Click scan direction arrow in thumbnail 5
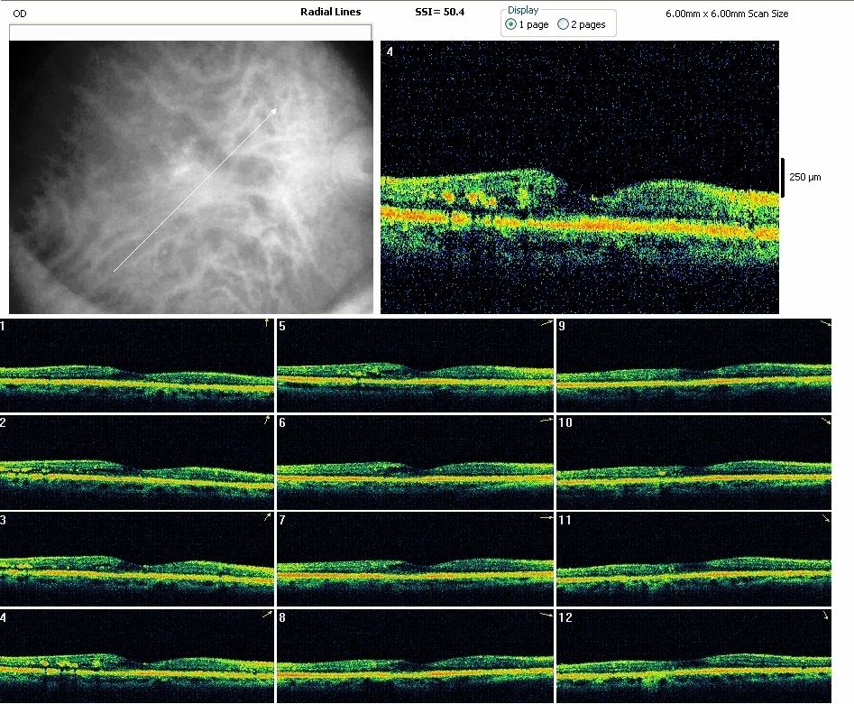The width and height of the screenshot is (854, 704). pos(545,323)
